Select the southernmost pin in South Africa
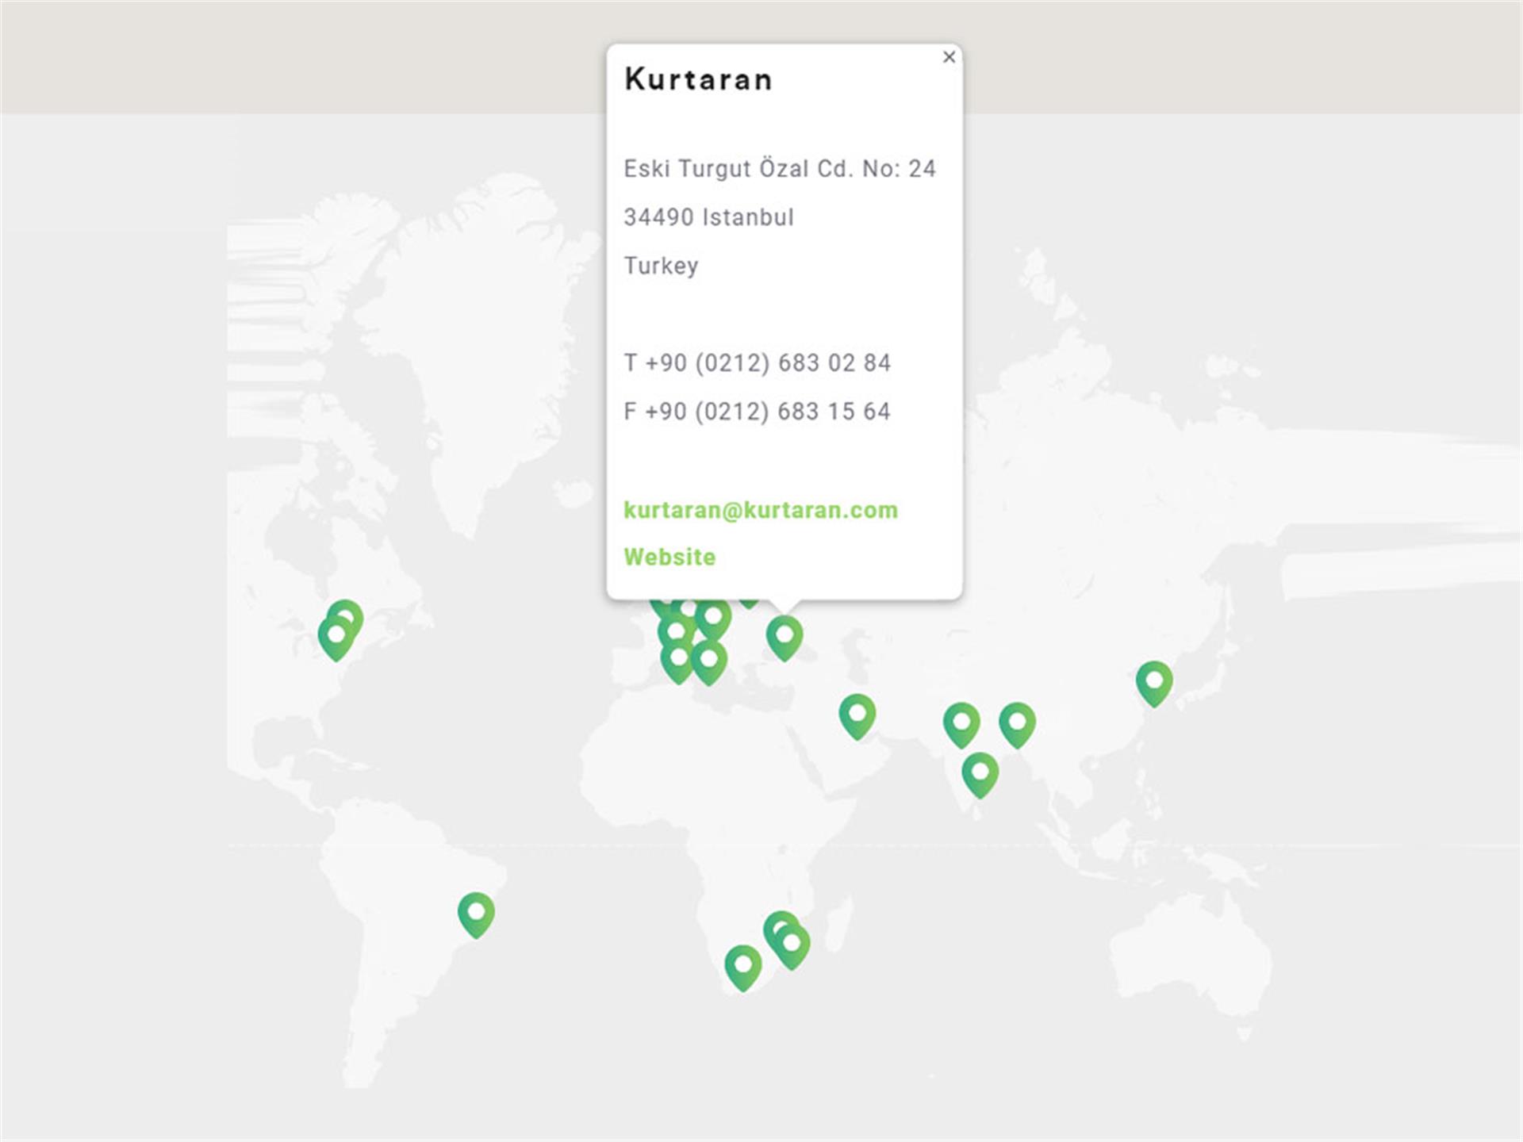Screen dimensions: 1523x1142 point(743,968)
